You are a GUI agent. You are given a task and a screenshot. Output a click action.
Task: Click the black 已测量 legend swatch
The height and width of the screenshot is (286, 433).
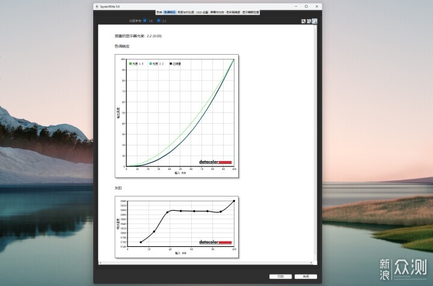(x=171, y=63)
